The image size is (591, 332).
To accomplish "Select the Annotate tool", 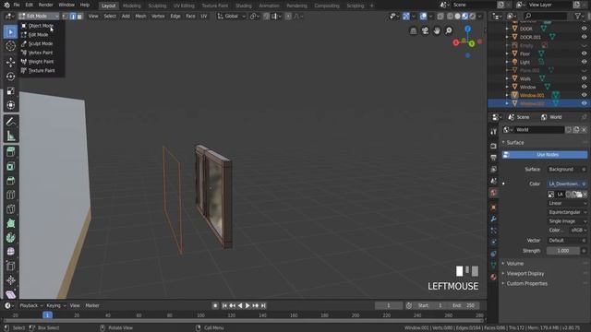I will click(10, 122).
